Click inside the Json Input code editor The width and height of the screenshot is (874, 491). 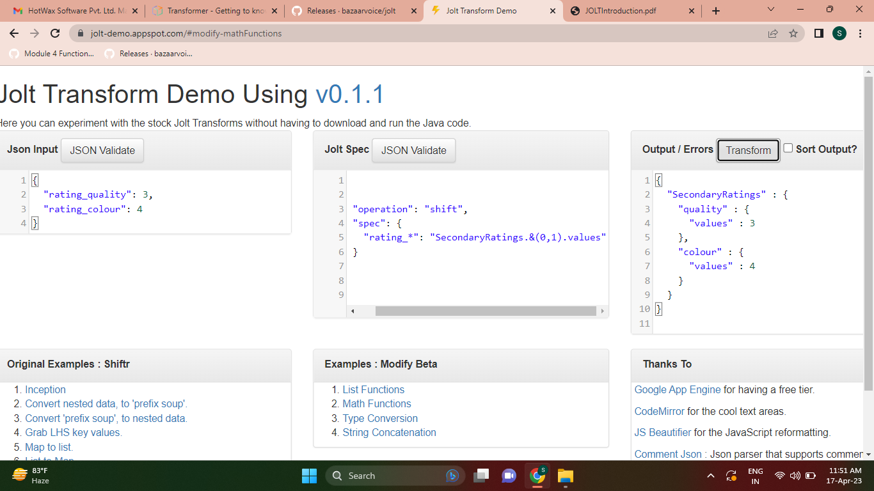(160, 201)
